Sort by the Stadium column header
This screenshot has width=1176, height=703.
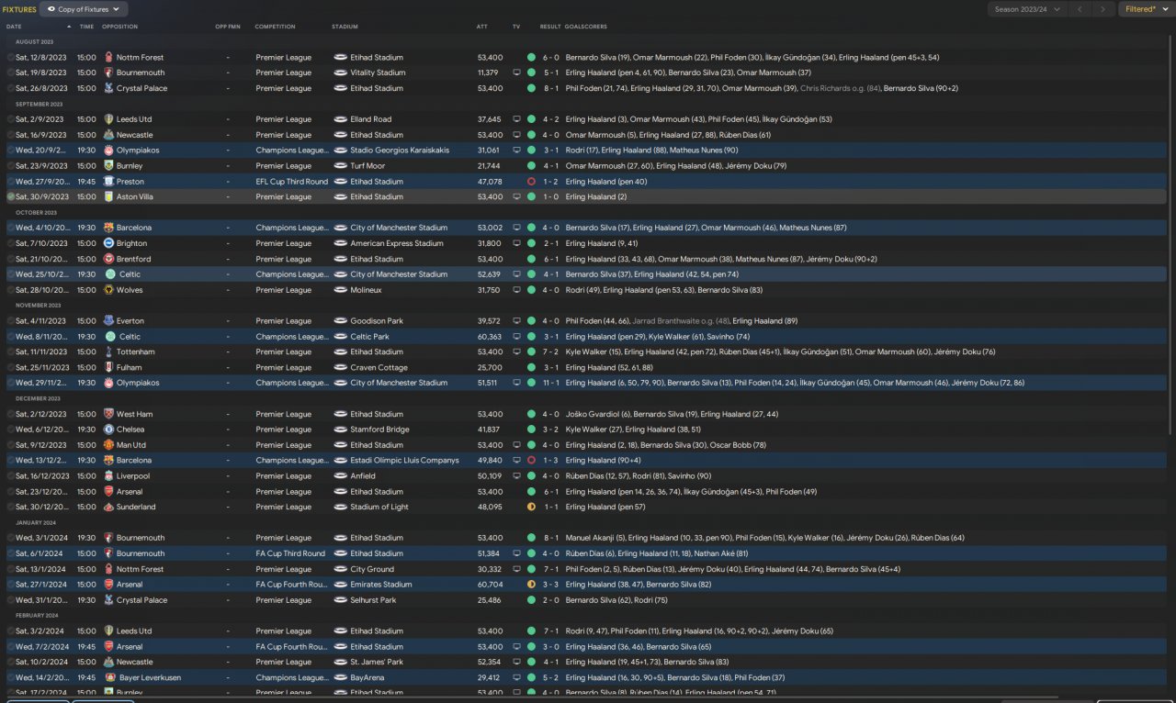click(345, 27)
